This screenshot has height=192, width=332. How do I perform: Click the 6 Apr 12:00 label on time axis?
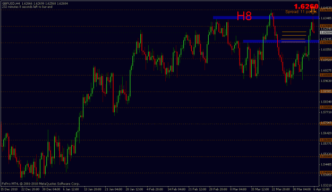(x=321, y=189)
